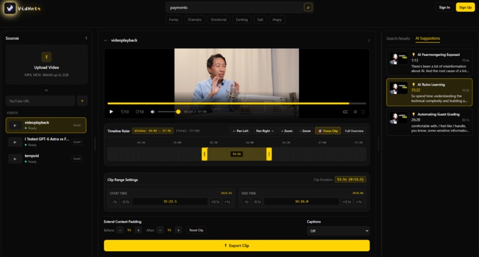The height and width of the screenshot is (257, 479).
Task: Increase start time by 1s
Action: (227, 202)
